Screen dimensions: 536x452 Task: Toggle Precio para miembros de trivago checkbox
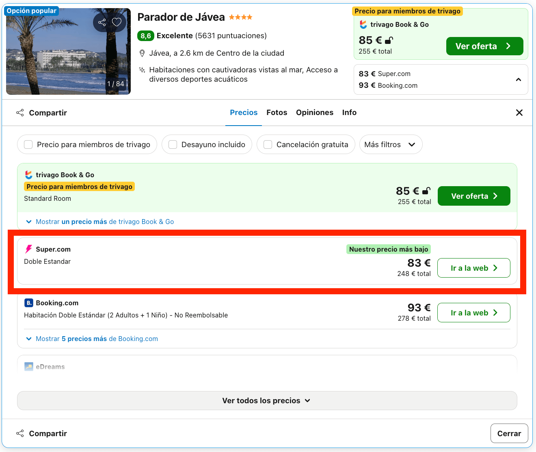(x=28, y=145)
